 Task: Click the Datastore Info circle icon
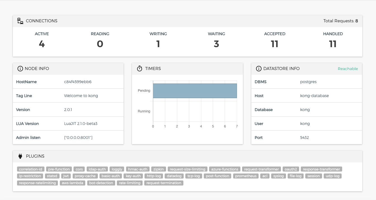pos(259,69)
